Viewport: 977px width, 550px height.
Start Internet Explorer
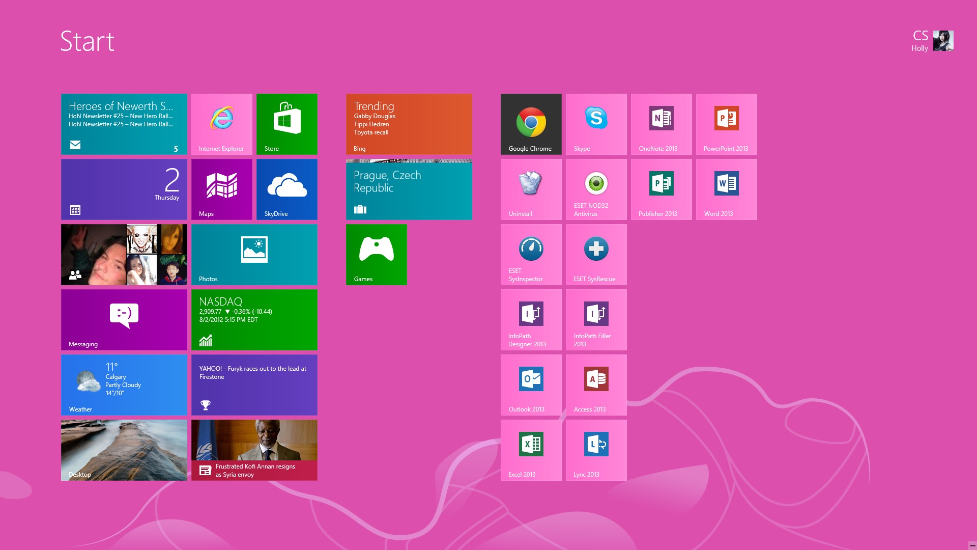(221, 124)
